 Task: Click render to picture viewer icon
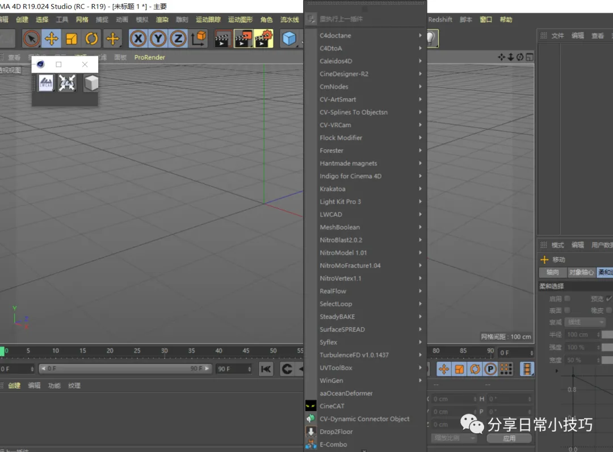[243, 39]
